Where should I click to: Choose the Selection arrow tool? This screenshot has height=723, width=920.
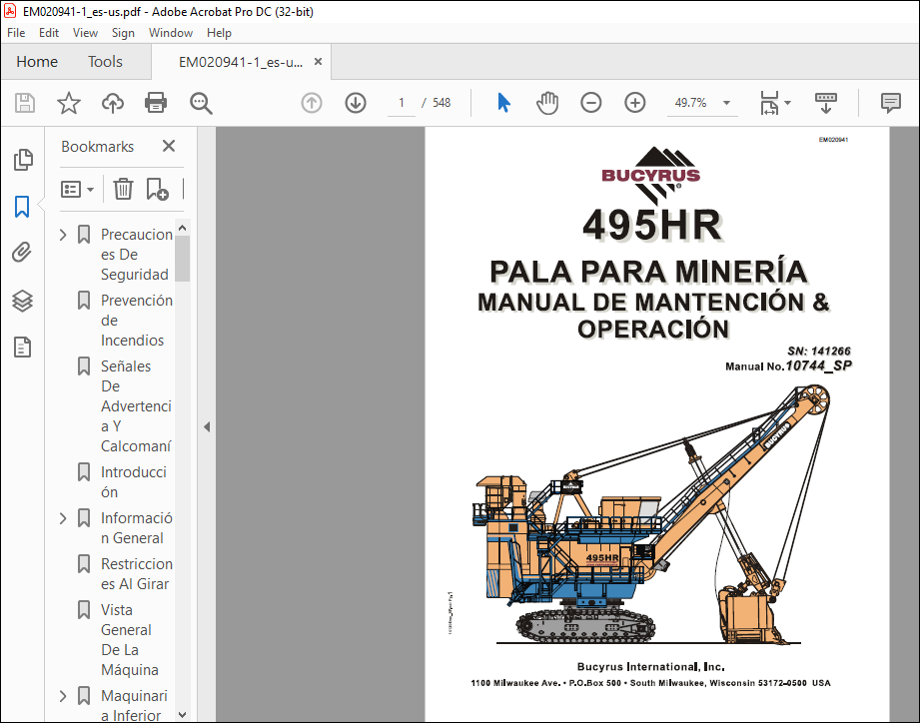503,103
